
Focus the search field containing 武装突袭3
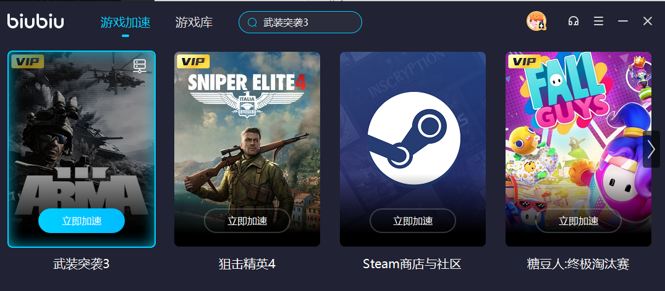click(x=300, y=22)
